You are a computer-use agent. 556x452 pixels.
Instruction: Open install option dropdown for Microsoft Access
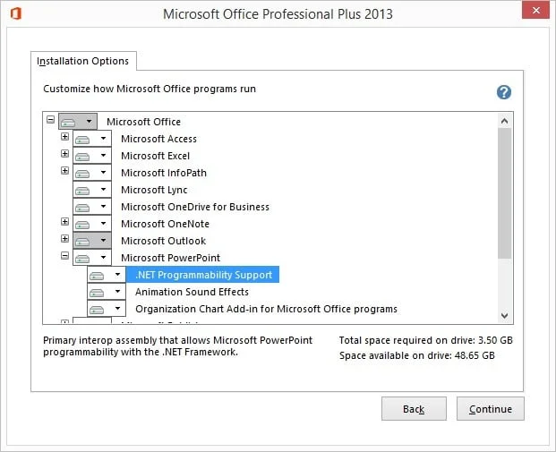(x=92, y=139)
